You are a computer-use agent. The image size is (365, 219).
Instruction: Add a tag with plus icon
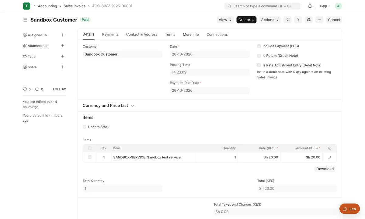(x=63, y=56)
